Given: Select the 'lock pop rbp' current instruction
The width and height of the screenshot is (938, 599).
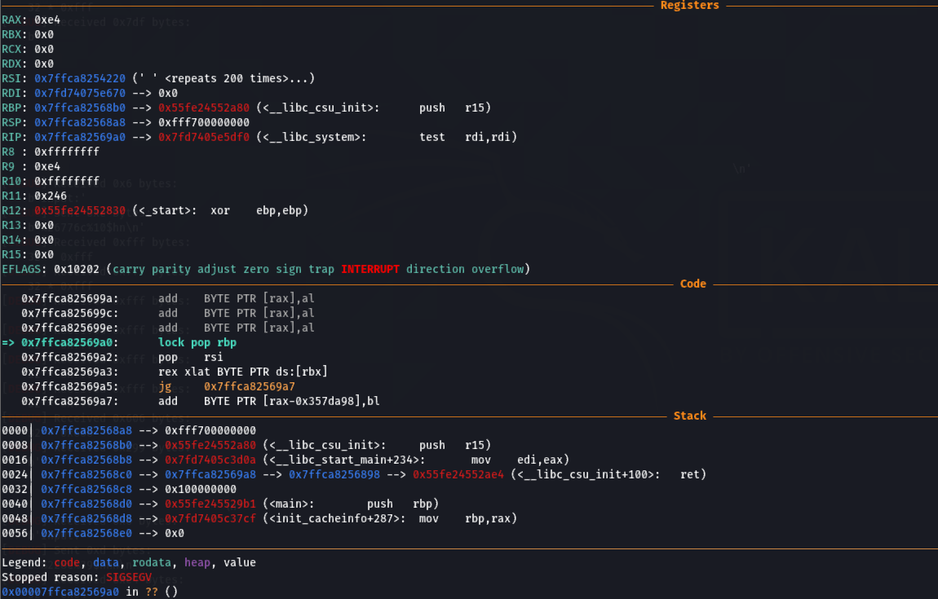Looking at the screenshot, I should click(x=197, y=342).
